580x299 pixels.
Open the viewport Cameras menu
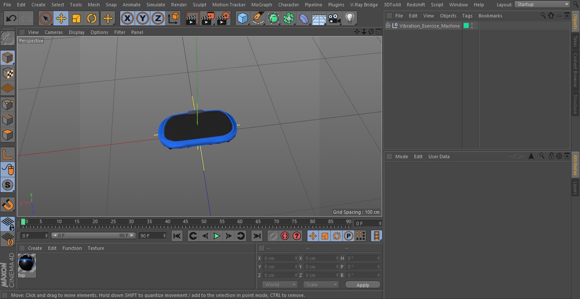(53, 32)
